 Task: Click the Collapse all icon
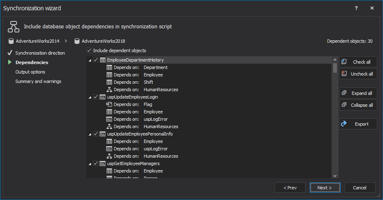point(344,105)
